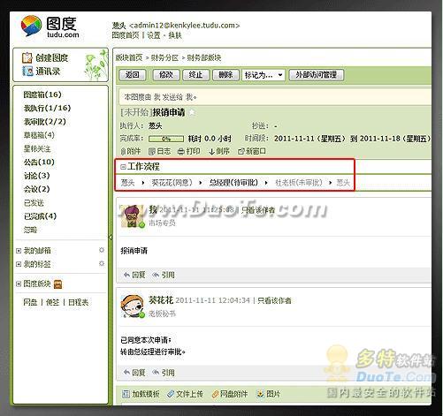This screenshot has height=416, width=443.
Task: Click the 修改 edit button
Action: [166, 75]
